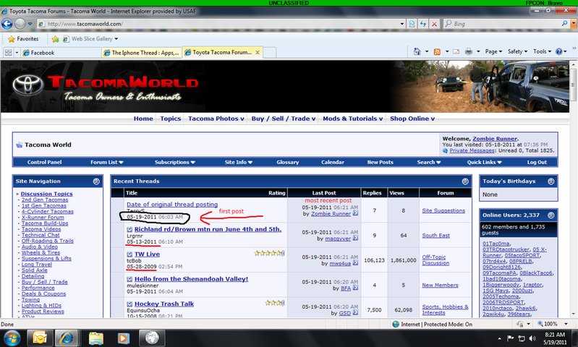This screenshot has width=578, height=347.
Task: Click the volume speaker tray icon
Action: pos(532,338)
